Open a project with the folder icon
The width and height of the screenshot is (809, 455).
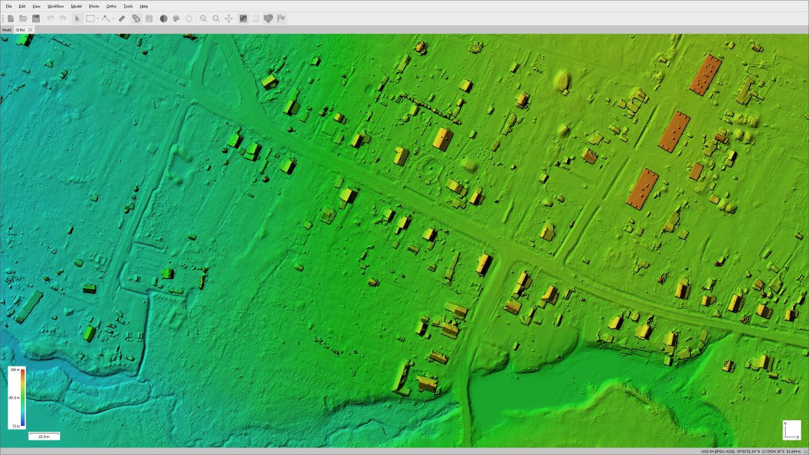pyautogui.click(x=23, y=19)
